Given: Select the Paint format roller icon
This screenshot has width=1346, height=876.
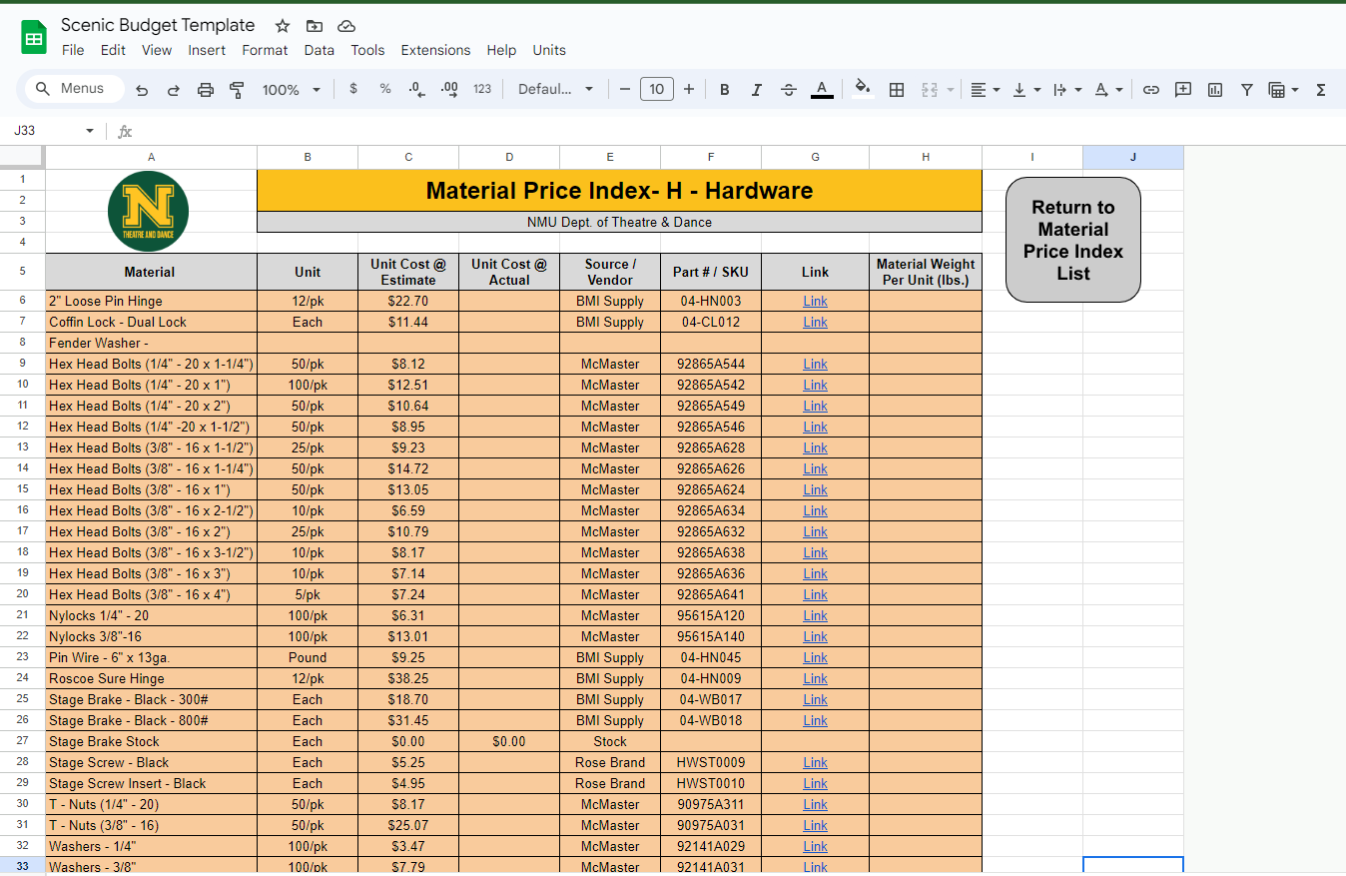Looking at the screenshot, I should tap(237, 90).
